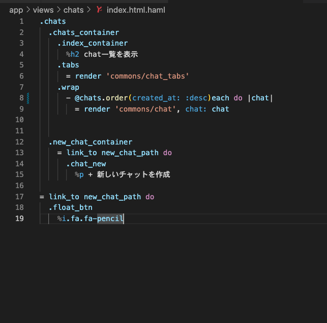Click 'new_chat_path' on line 13
This screenshot has height=323, width=327.
pyautogui.click(x=130, y=153)
